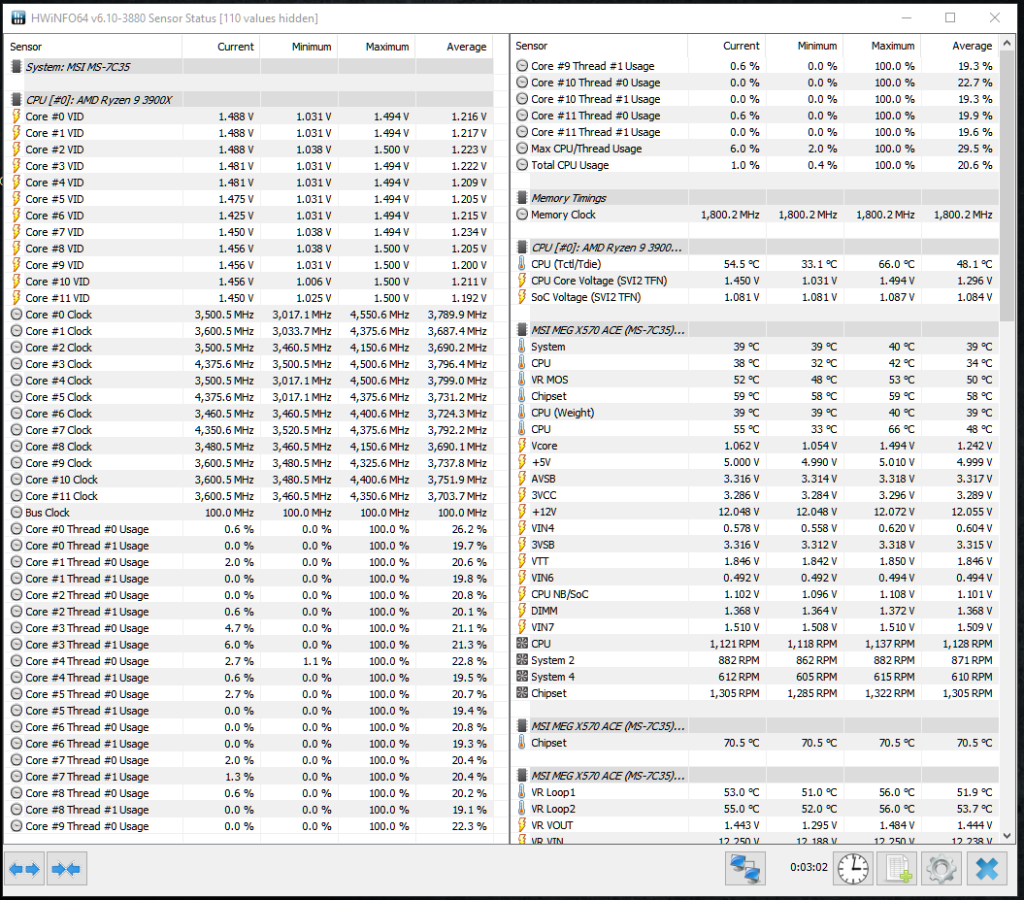Select the Chipset fan 1,305 RPM row
The image size is (1024, 900).
coord(755,693)
